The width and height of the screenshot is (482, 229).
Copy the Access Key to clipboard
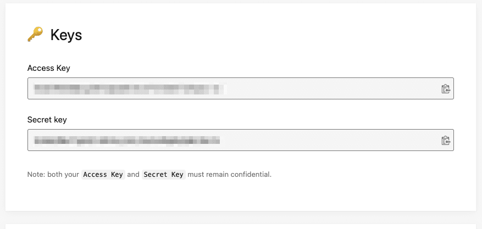pyautogui.click(x=446, y=89)
